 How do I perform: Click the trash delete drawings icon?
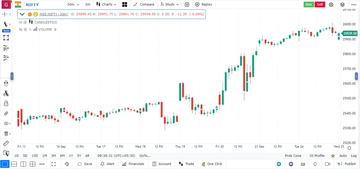click(6, 134)
